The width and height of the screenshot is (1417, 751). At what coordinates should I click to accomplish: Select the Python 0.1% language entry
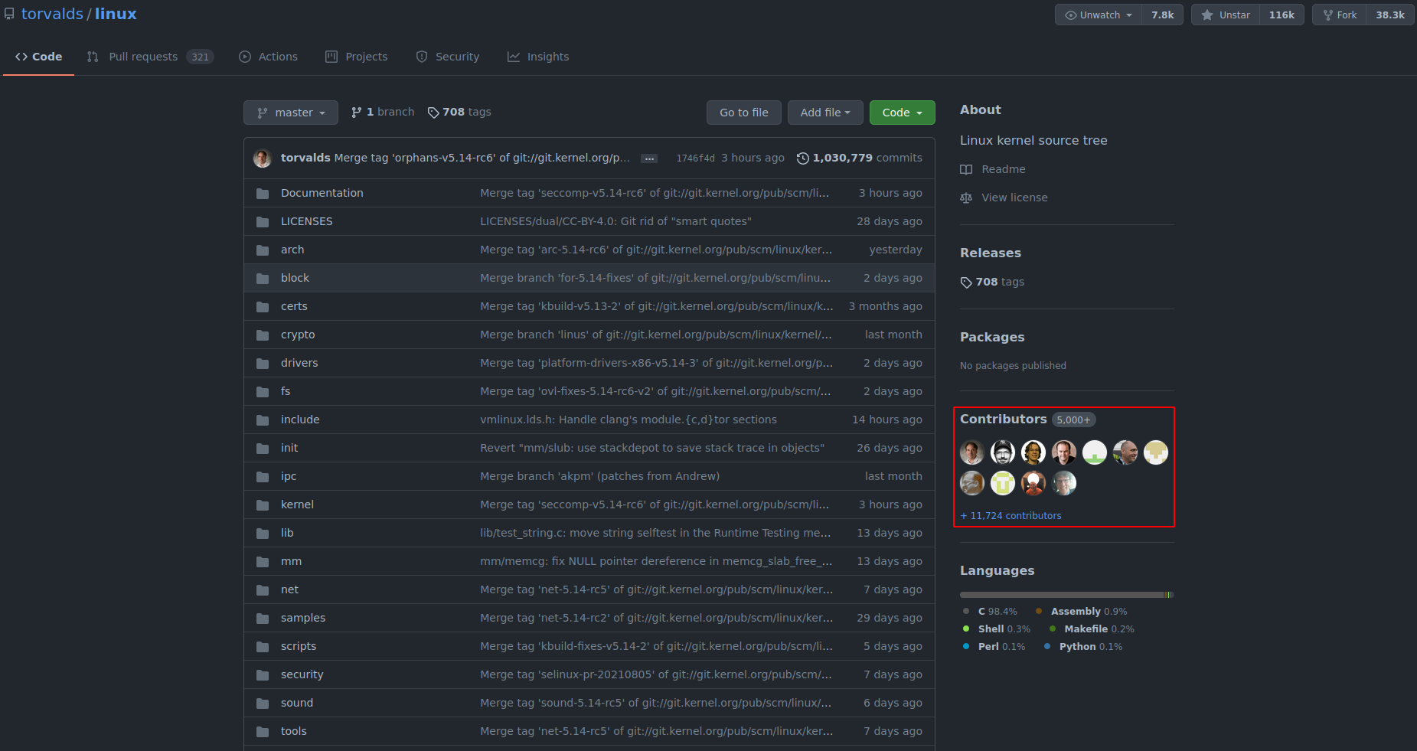pyautogui.click(x=1083, y=647)
